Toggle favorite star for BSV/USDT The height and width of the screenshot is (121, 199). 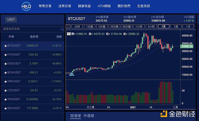point(5,108)
